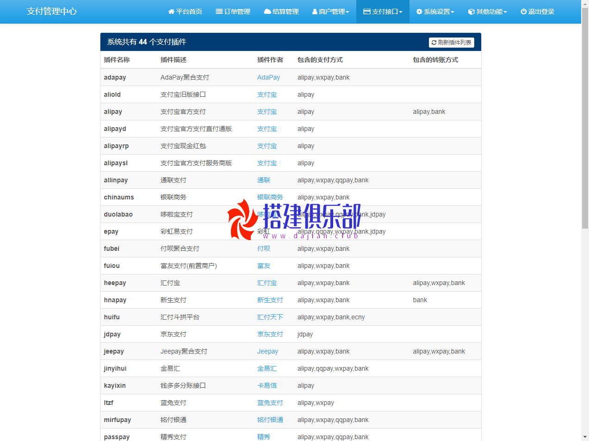Click the scrollbar up arrow
Image resolution: width=589 pixels, height=441 pixels.
[585, 4]
